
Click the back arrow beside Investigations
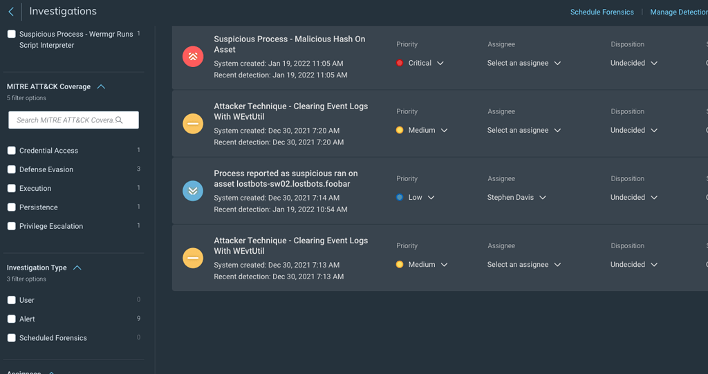(x=11, y=12)
